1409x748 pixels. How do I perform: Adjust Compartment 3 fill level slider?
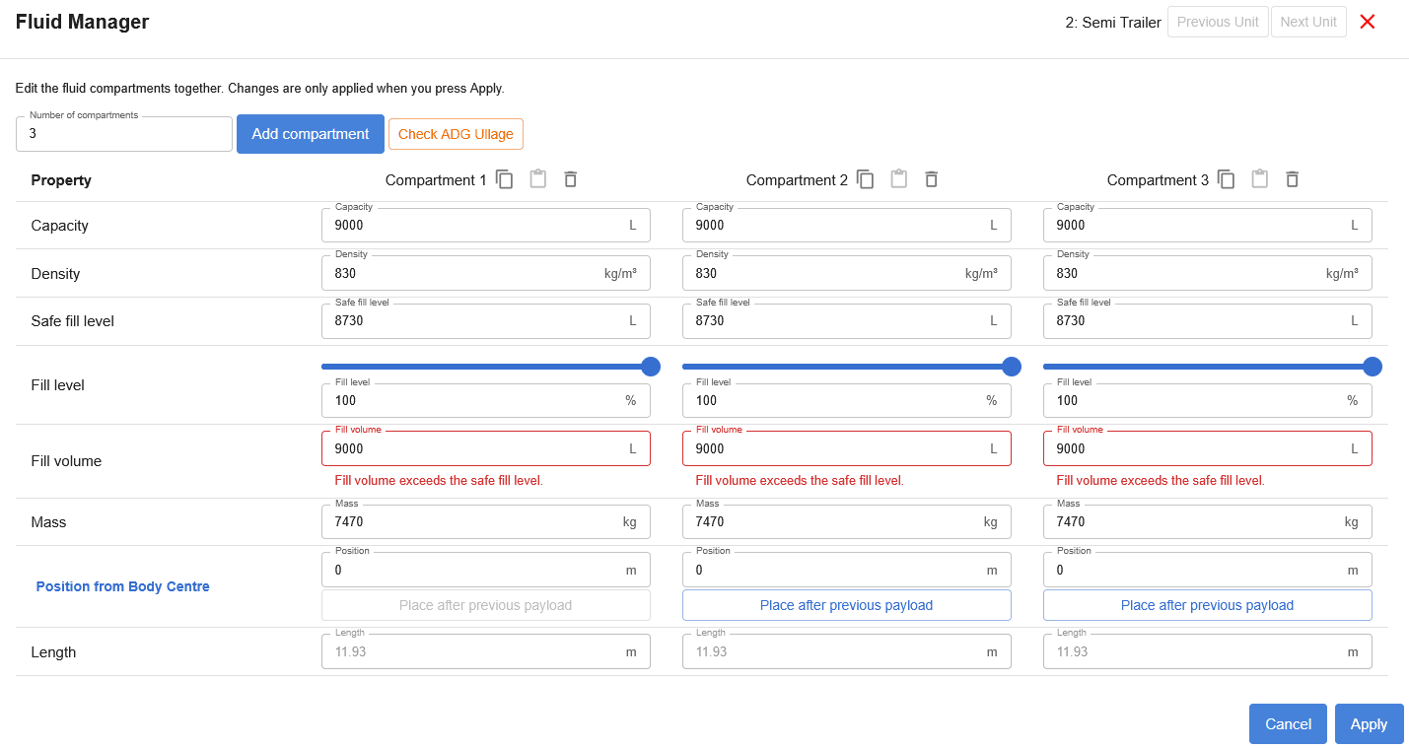(1373, 367)
